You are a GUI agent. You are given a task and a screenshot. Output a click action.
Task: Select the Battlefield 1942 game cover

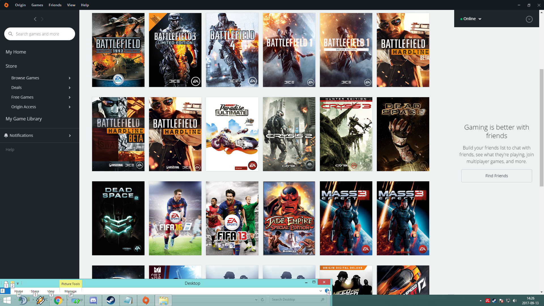[118, 50]
